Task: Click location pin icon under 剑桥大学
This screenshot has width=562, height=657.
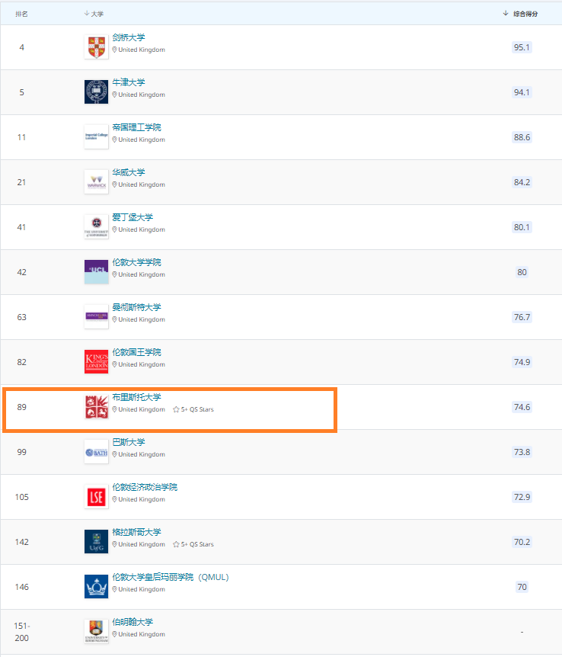Action: tap(114, 50)
